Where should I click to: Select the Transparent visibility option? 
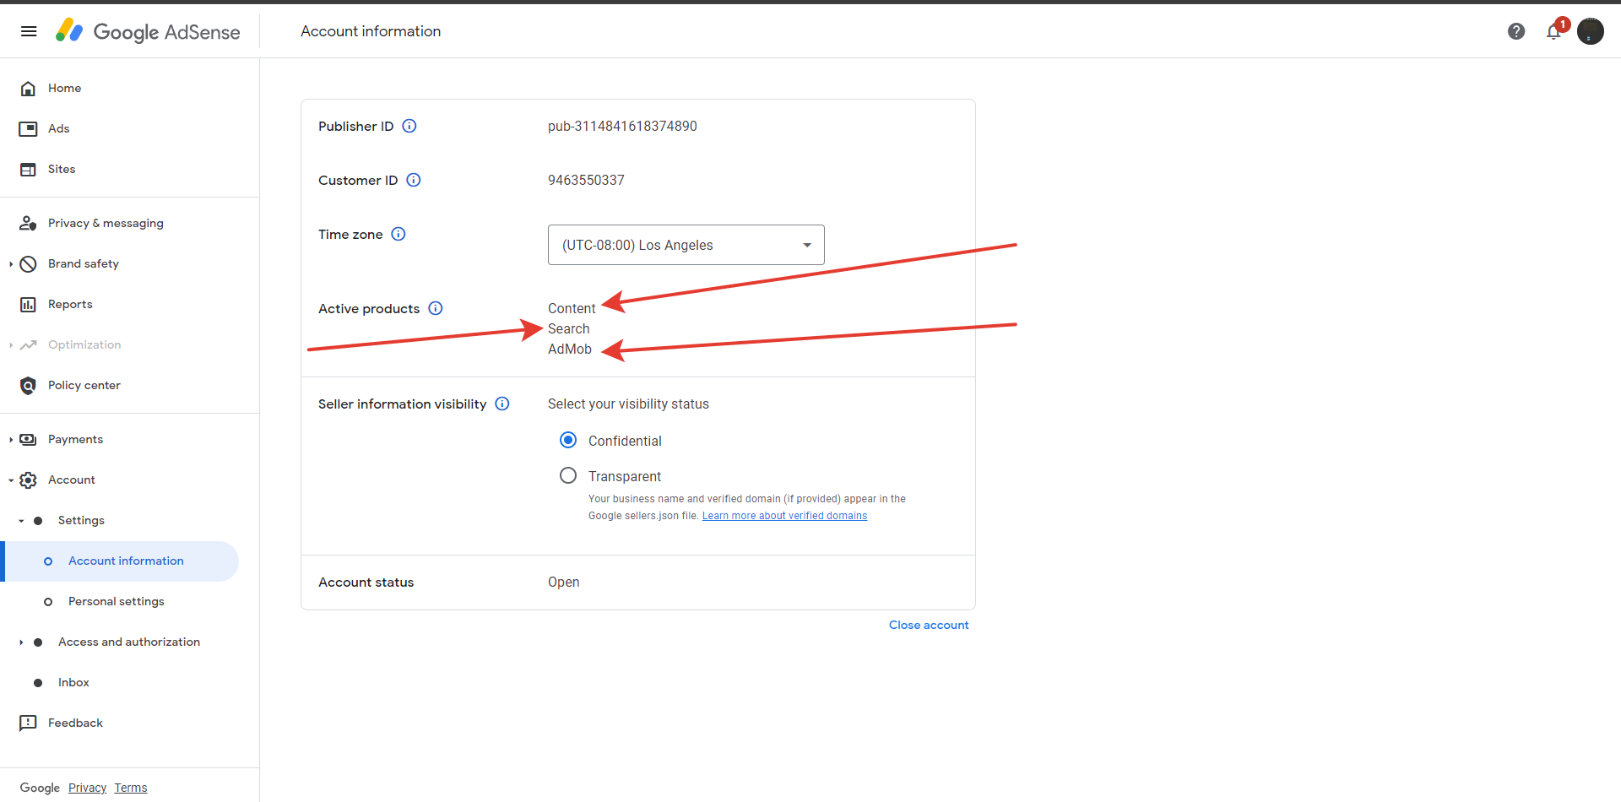(568, 475)
